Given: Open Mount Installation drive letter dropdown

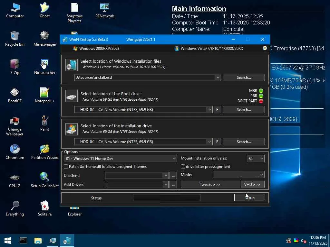Looking at the screenshot, I should (256, 159).
